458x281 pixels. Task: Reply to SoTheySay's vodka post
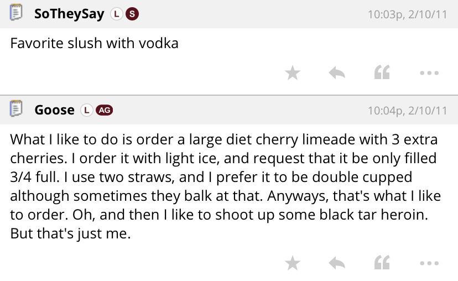pos(337,72)
